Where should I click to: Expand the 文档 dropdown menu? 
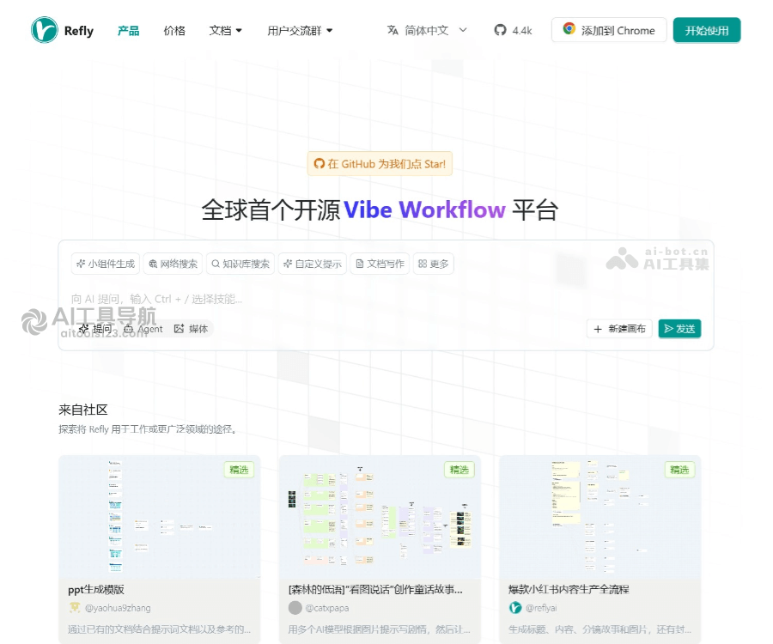[225, 31]
